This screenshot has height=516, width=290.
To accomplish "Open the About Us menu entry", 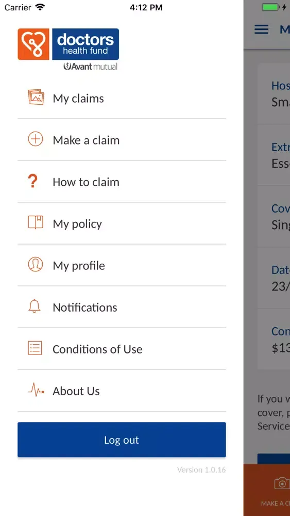I will 122,391.
